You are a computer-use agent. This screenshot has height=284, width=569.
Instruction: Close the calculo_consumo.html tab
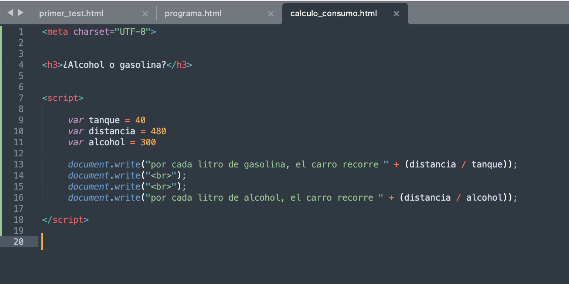[396, 14]
